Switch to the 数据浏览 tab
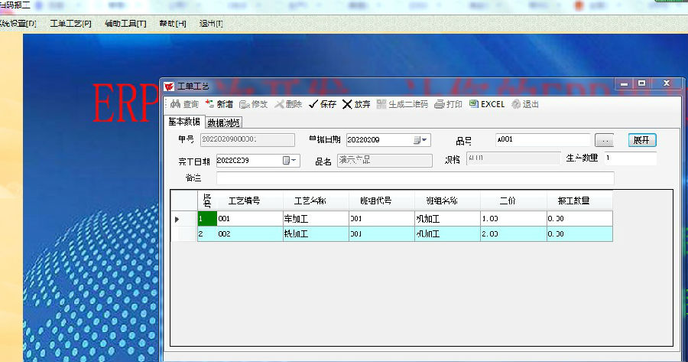Viewport: 688px width, 362px height. pos(223,122)
